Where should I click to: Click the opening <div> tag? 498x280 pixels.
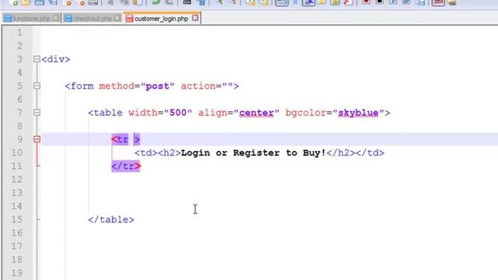56,59
